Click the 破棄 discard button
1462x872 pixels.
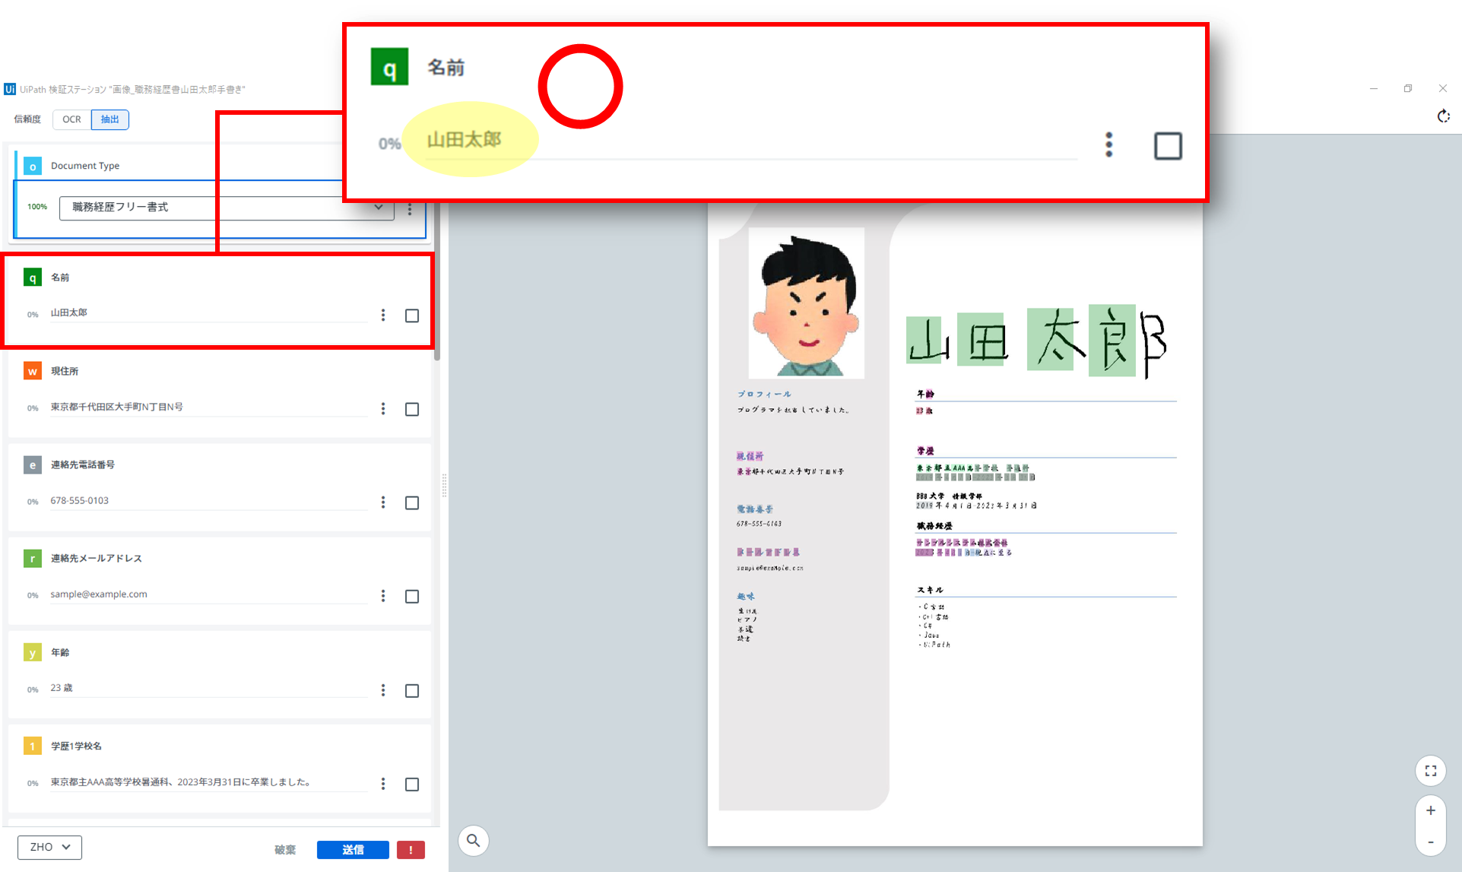pos(285,850)
